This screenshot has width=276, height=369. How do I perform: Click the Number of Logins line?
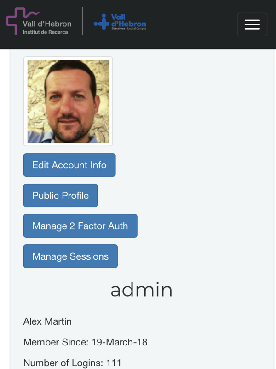coord(72,363)
